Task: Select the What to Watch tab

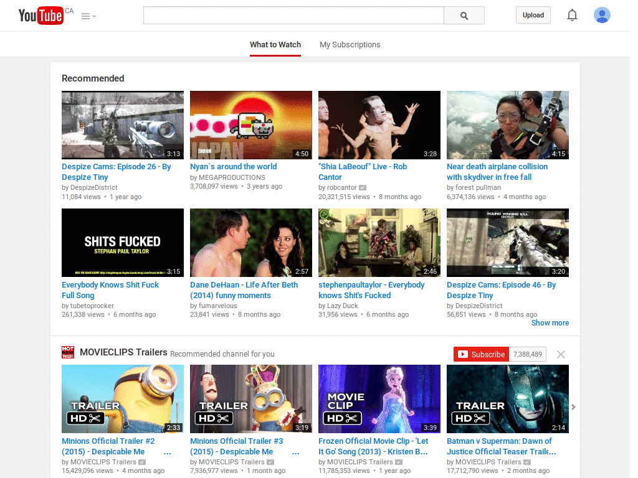Action: (x=275, y=44)
